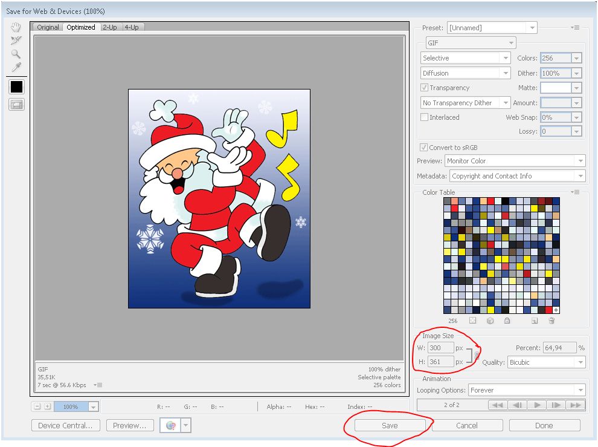This screenshot has width=598, height=447.
Task: Click the zoom out minus button
Action: (37, 406)
